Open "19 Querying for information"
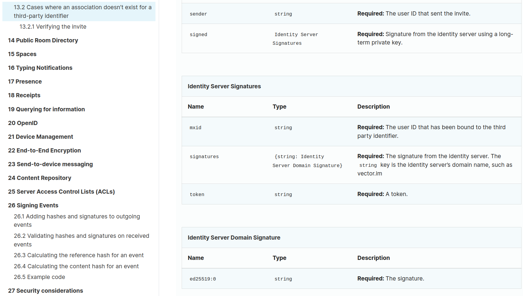 coord(46,109)
